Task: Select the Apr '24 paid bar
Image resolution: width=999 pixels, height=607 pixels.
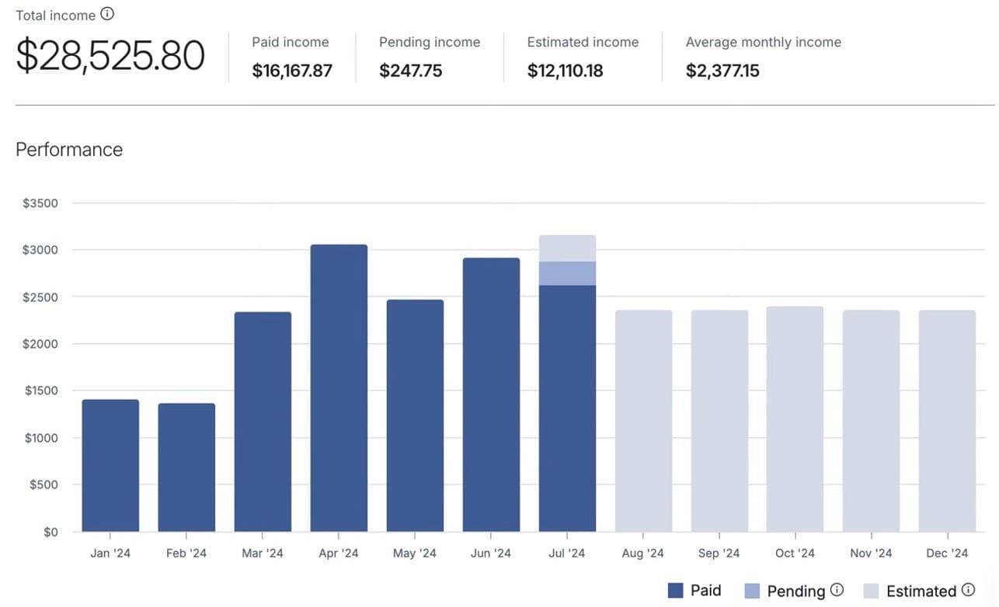Action: (x=339, y=388)
